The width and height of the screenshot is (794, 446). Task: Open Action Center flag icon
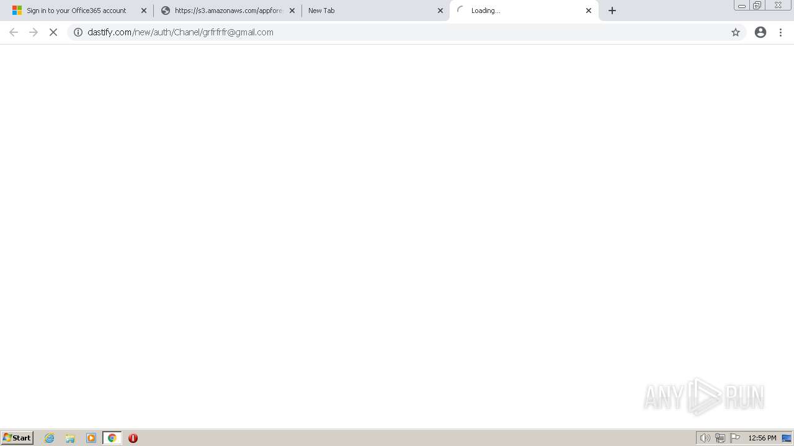coord(735,438)
